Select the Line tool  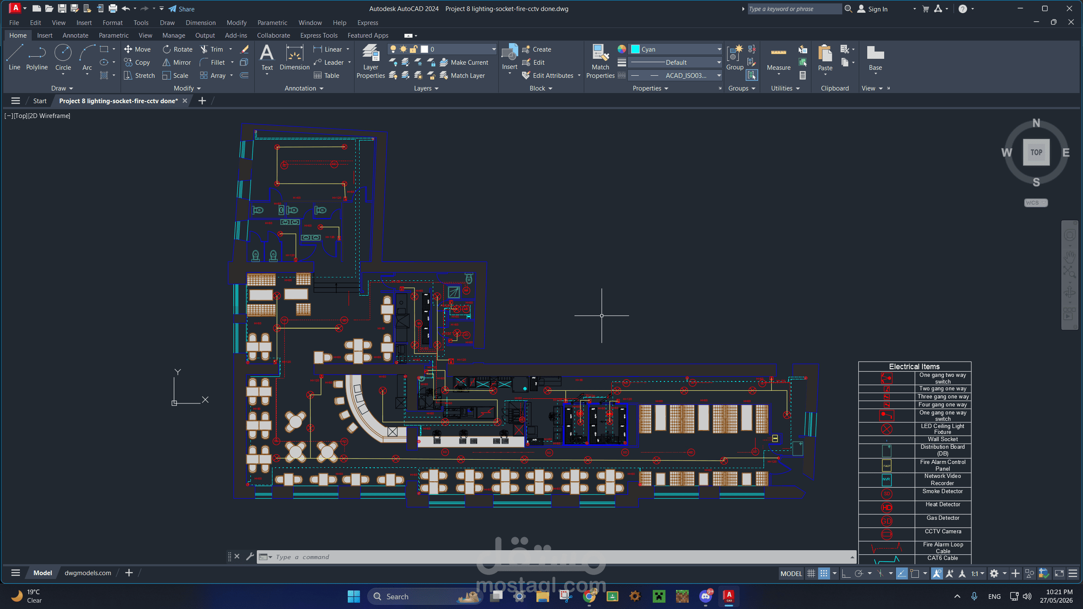point(14,57)
